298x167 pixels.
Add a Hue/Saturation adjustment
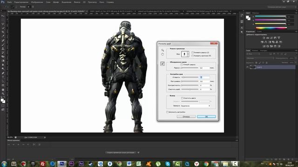click(262, 42)
